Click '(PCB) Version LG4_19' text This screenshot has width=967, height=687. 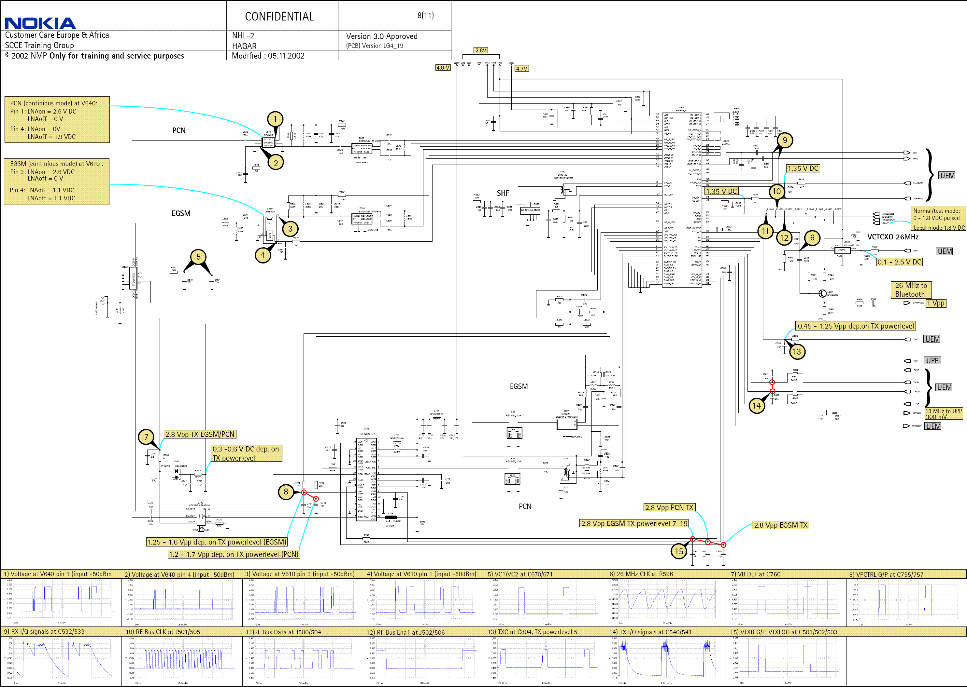coord(375,46)
